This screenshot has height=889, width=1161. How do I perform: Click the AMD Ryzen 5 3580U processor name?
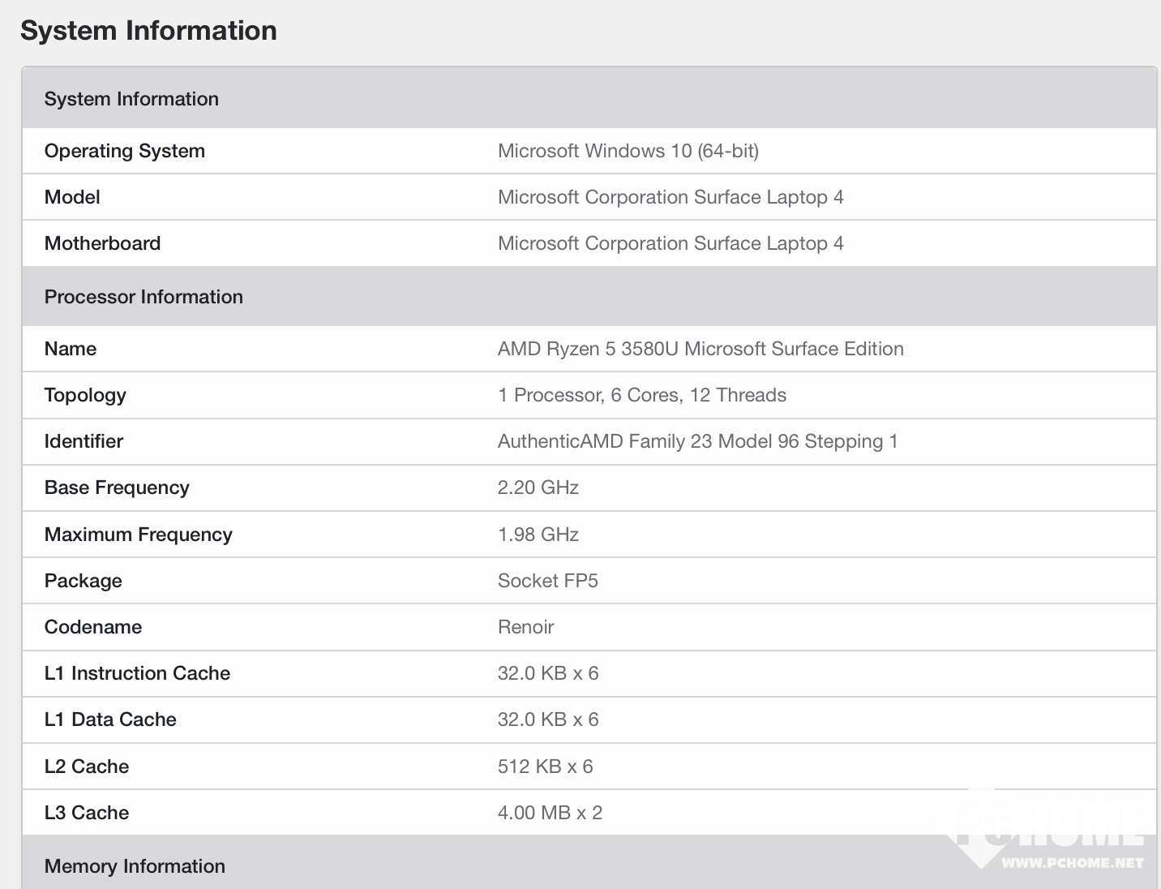pos(700,349)
